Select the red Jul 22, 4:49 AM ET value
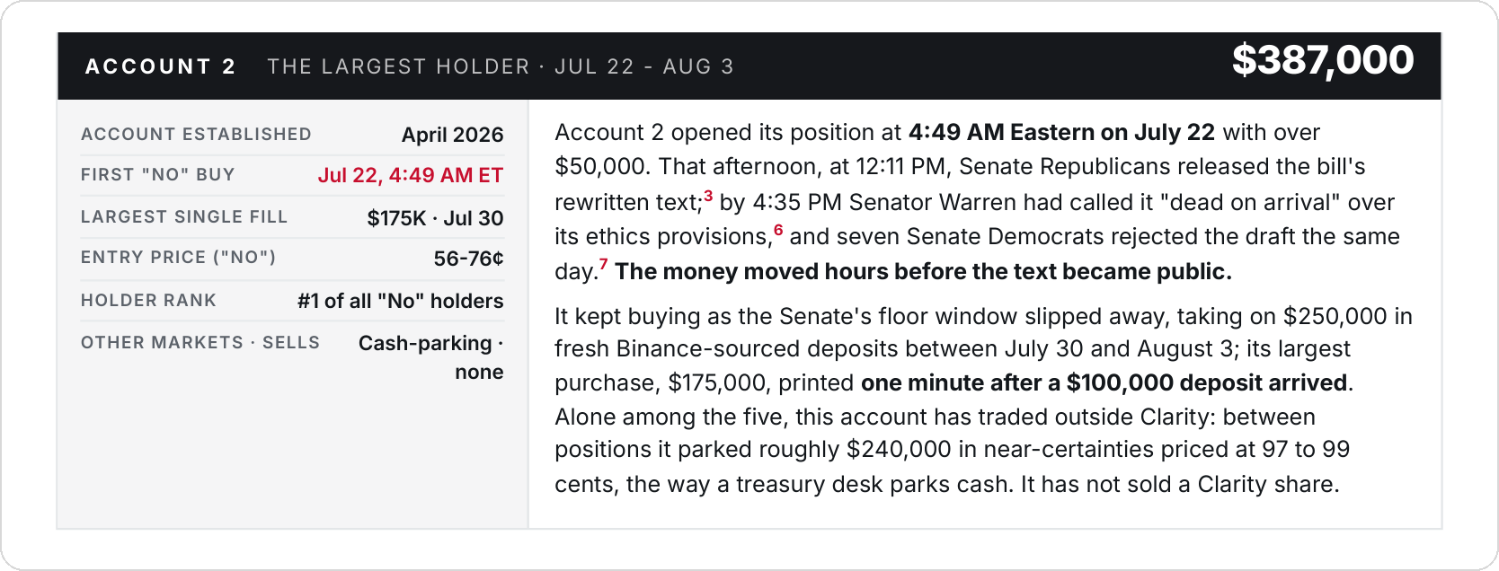The image size is (1499, 571). pyautogui.click(x=411, y=175)
